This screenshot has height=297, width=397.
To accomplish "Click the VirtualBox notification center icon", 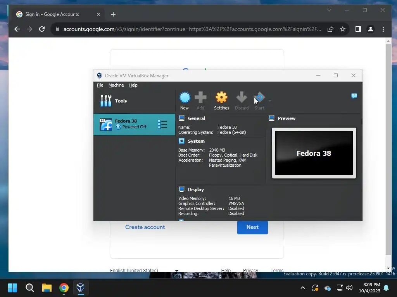I will pyautogui.click(x=354, y=96).
